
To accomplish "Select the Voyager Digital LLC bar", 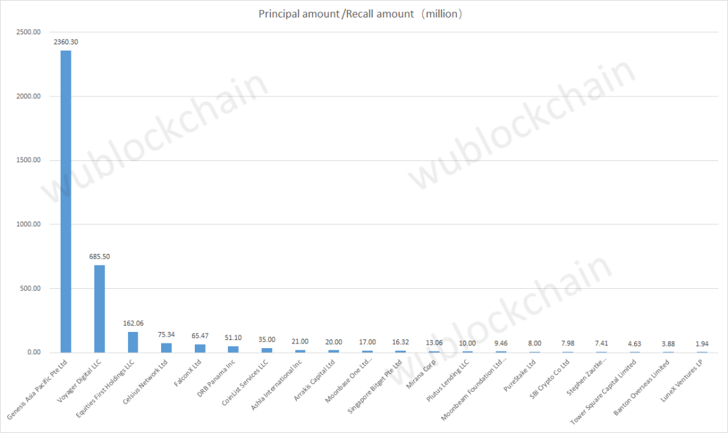I will pos(99,308).
